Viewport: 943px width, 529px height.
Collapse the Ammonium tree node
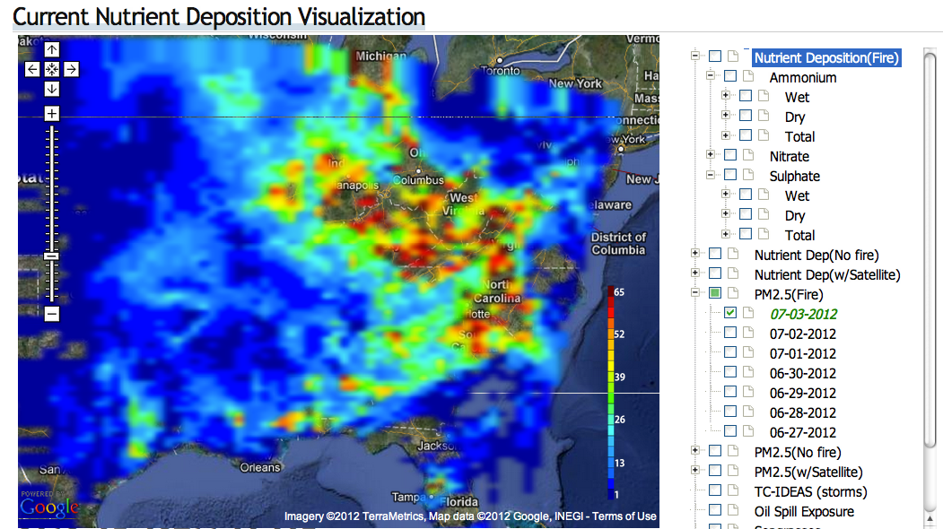tap(711, 75)
